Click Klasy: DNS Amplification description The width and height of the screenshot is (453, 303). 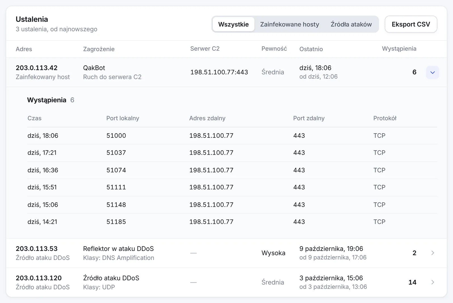[119, 258]
